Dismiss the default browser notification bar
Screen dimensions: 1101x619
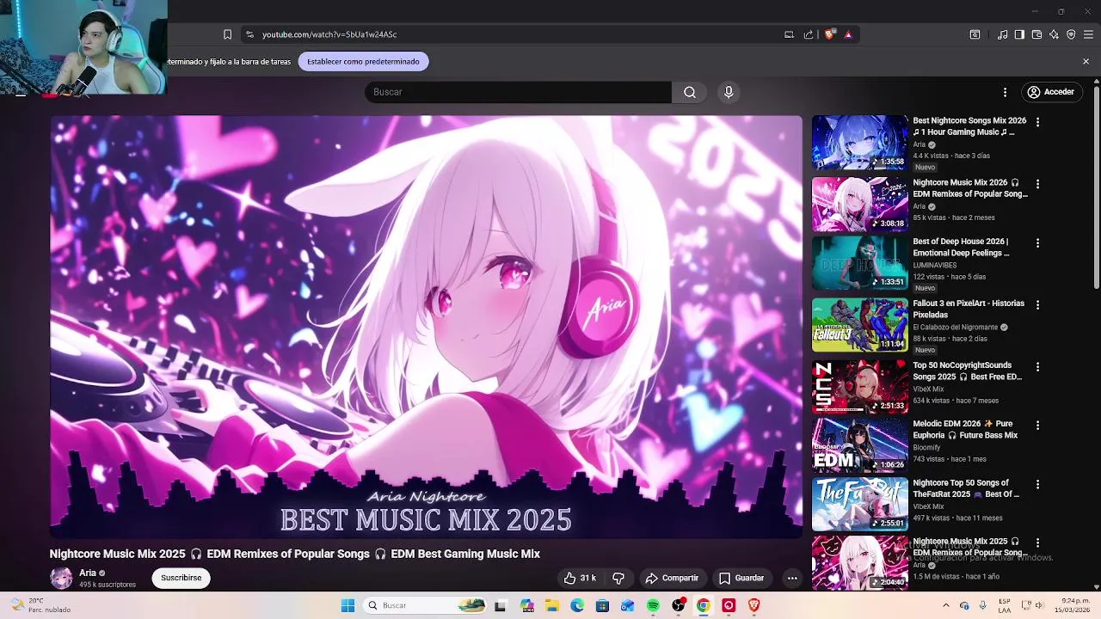(x=1086, y=61)
